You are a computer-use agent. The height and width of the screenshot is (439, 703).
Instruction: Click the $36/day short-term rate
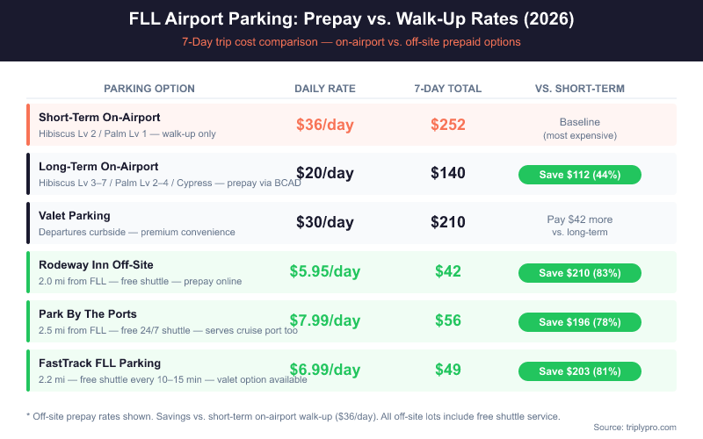325,125
